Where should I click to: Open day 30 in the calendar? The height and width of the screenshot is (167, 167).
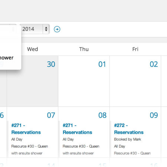[x=51, y=64]
